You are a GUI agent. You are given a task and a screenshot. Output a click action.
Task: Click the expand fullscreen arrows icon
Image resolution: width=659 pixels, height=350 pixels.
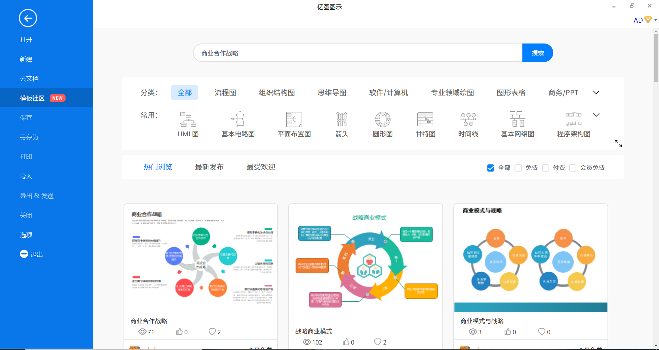618,143
